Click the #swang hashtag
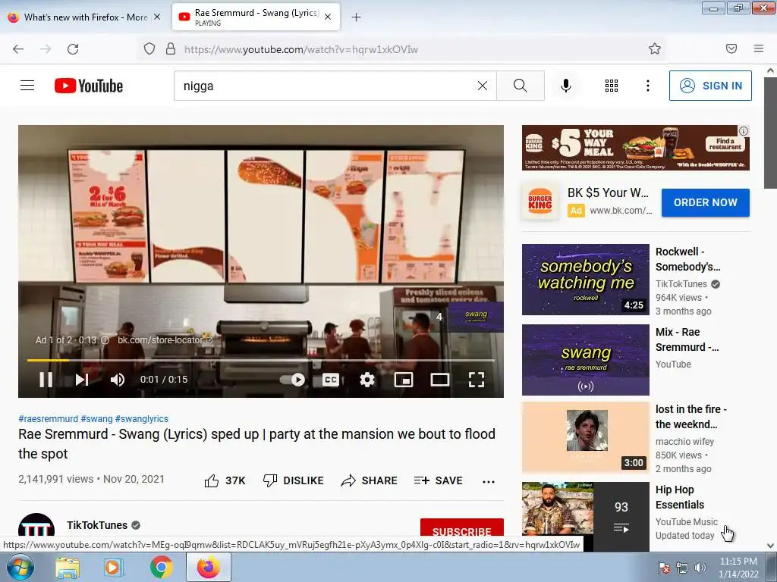Viewport: 777px width, 582px height. pos(96,418)
